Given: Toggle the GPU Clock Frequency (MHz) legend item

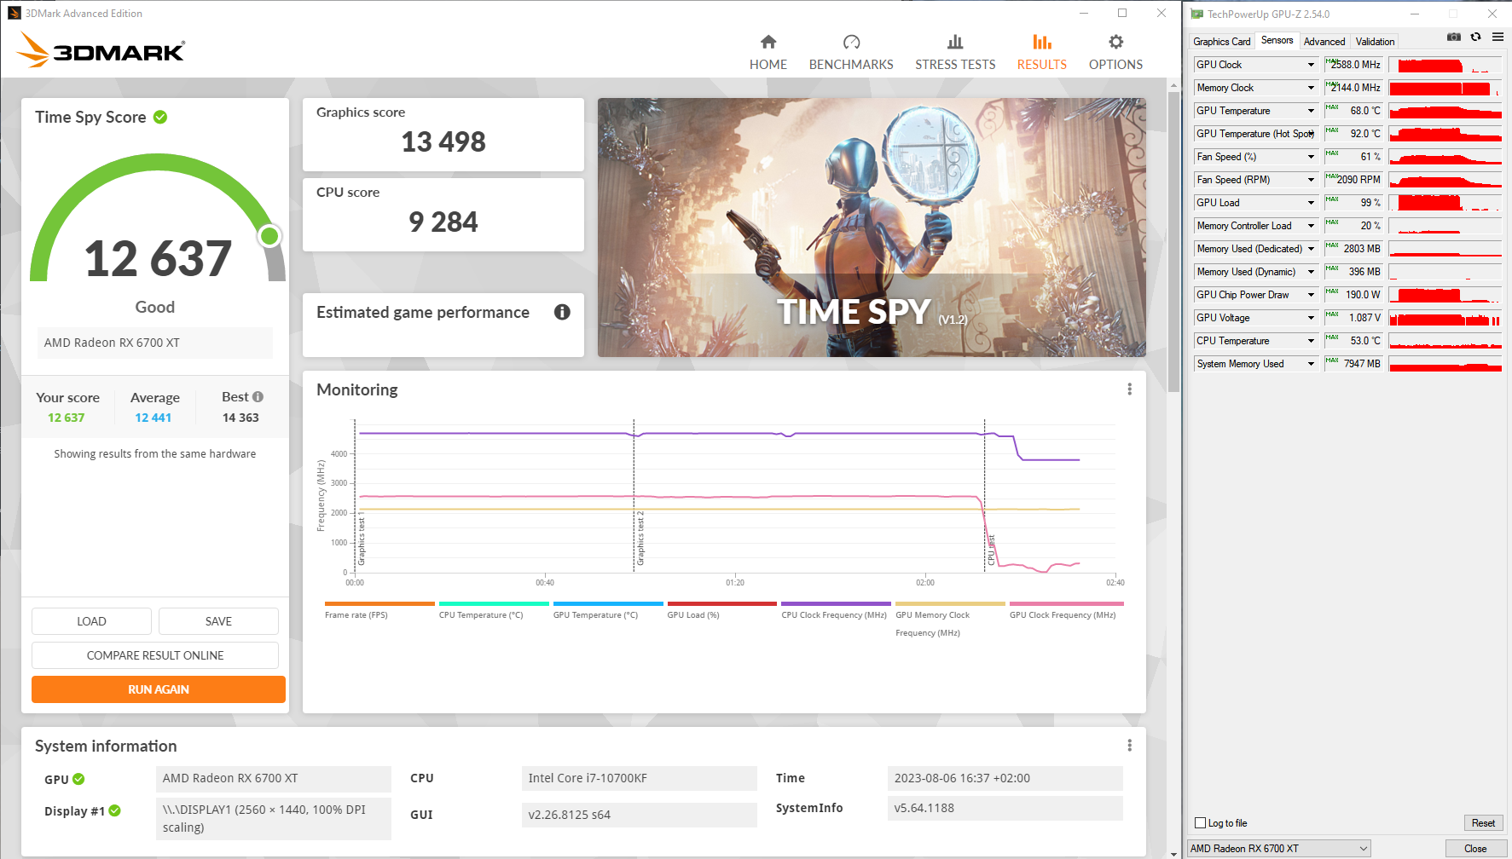Looking at the screenshot, I should pyautogui.click(x=1067, y=610).
